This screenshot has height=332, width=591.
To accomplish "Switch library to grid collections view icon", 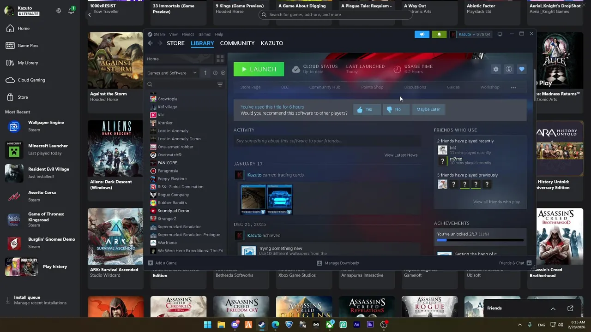I will [x=220, y=59].
